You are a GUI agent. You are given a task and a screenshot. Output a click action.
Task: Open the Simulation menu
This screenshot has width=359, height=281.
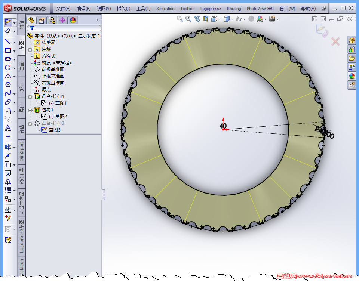click(165, 9)
